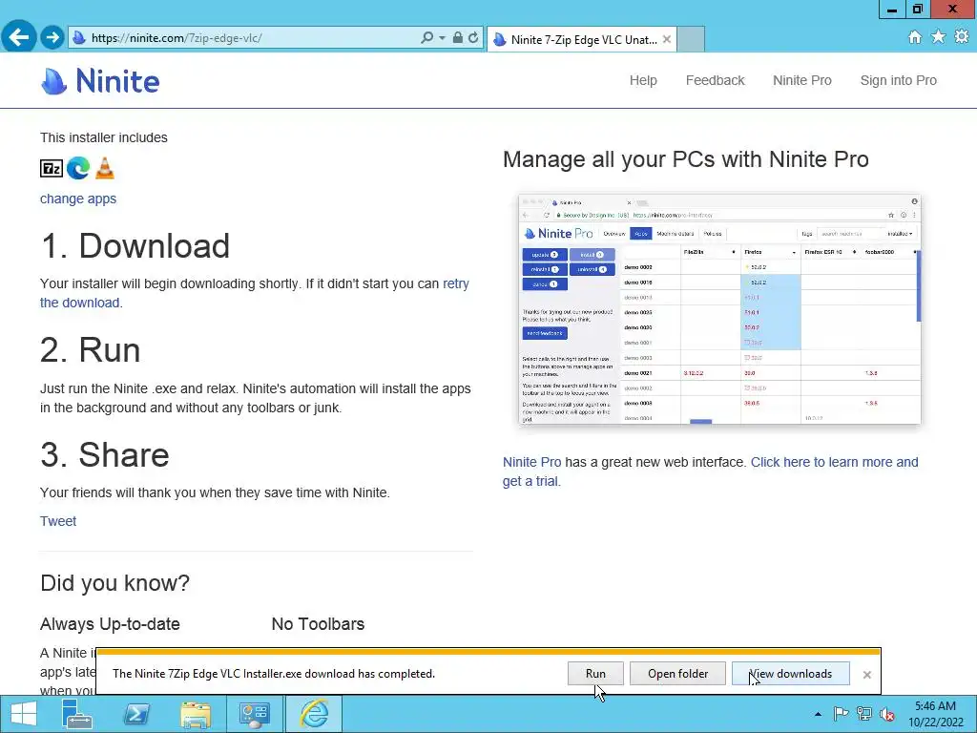The width and height of the screenshot is (977, 733).
Task: Open the Control Panel taskbar icon
Action: (x=254, y=714)
